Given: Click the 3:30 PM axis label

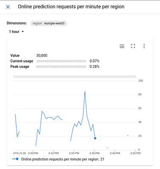Looking at the screenshot, I should click(95, 153).
